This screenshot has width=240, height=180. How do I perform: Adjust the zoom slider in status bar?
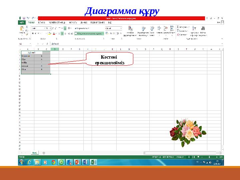pos(209,157)
